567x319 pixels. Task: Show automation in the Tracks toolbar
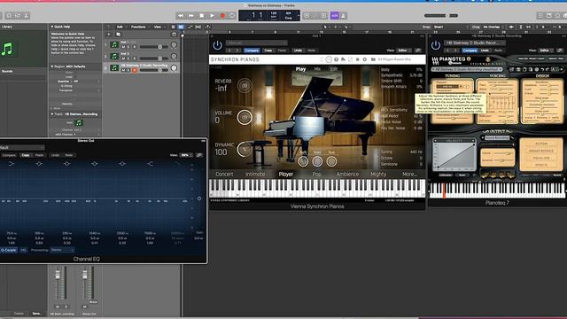coord(190,27)
